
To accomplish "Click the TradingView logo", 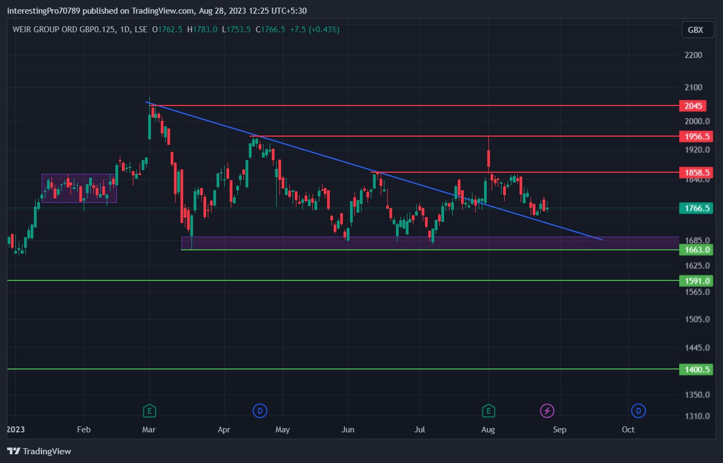I will pos(39,451).
